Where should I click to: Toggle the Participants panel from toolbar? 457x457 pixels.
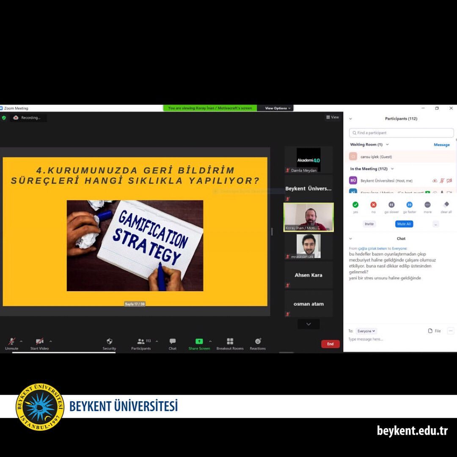click(x=141, y=344)
